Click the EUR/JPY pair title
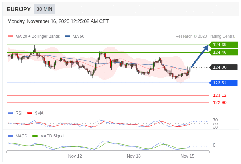Image resolution: width=241 pixels, height=164 pixels. 19,9
